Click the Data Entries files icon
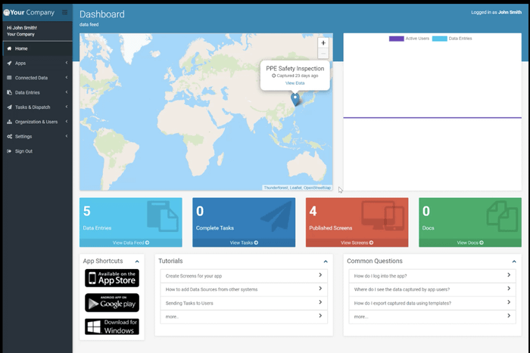Viewport: 530px width, 353px height. tap(9, 92)
